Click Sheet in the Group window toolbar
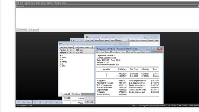This screenshot has width=199, height=112. point(156,40)
